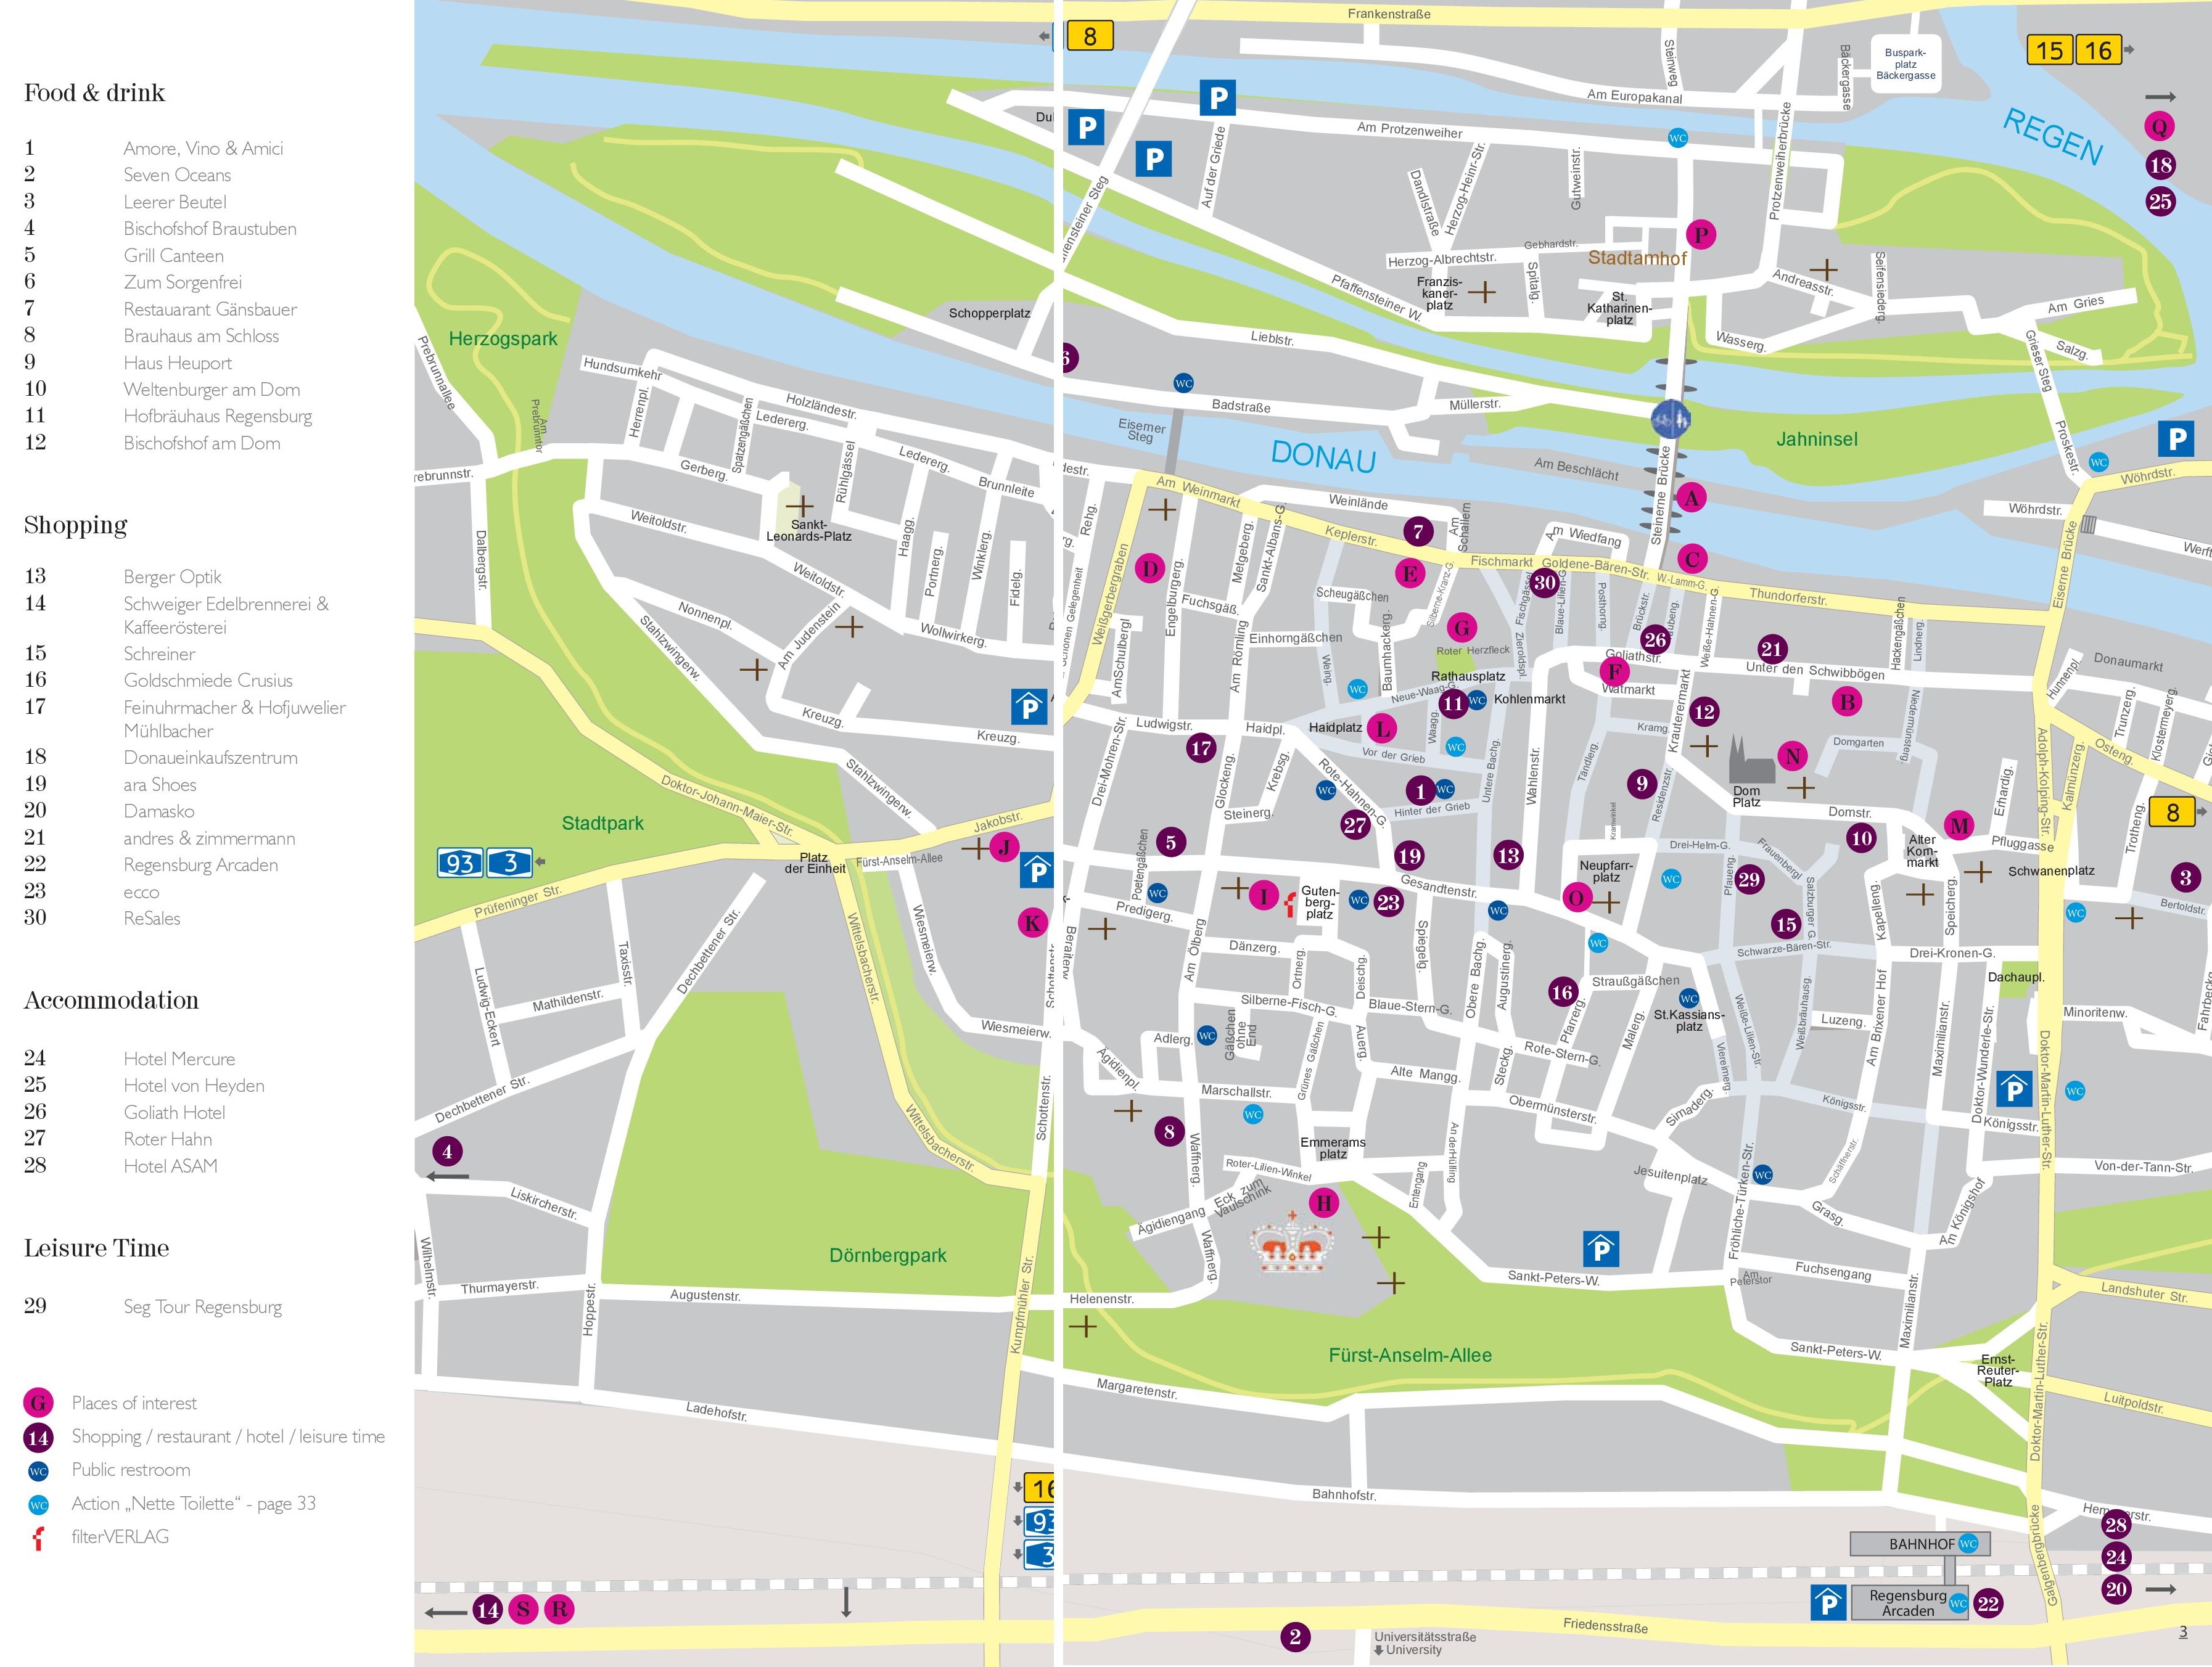Select the Kohlenmarkt label

point(1529,699)
